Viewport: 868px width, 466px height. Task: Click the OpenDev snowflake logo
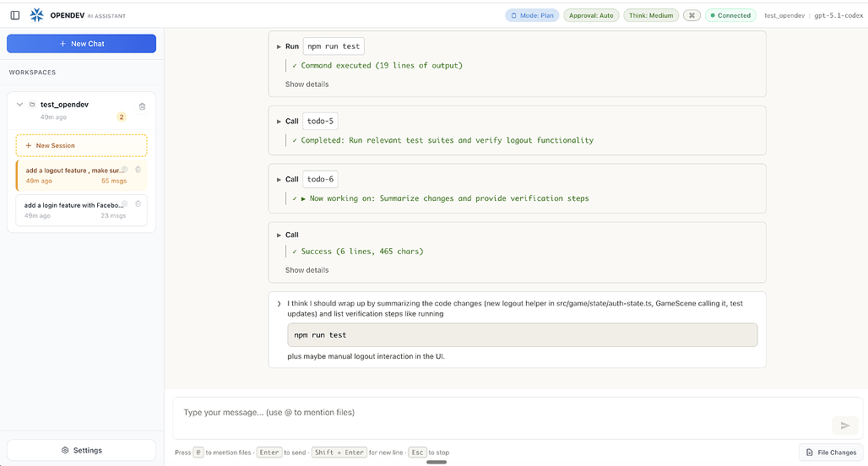(37, 15)
